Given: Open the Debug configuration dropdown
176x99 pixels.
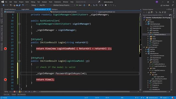Looking at the screenshot, I should (35, 5).
